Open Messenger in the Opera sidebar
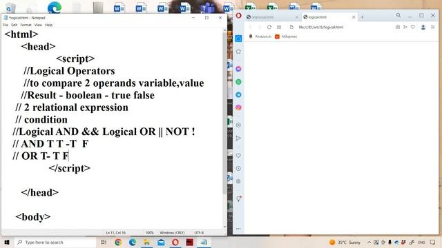This screenshot has width=442, height=248. [x=238, y=69]
